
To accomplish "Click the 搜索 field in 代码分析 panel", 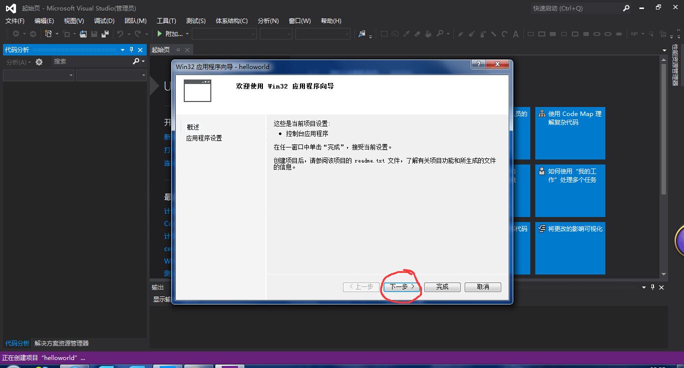I will 91,61.
